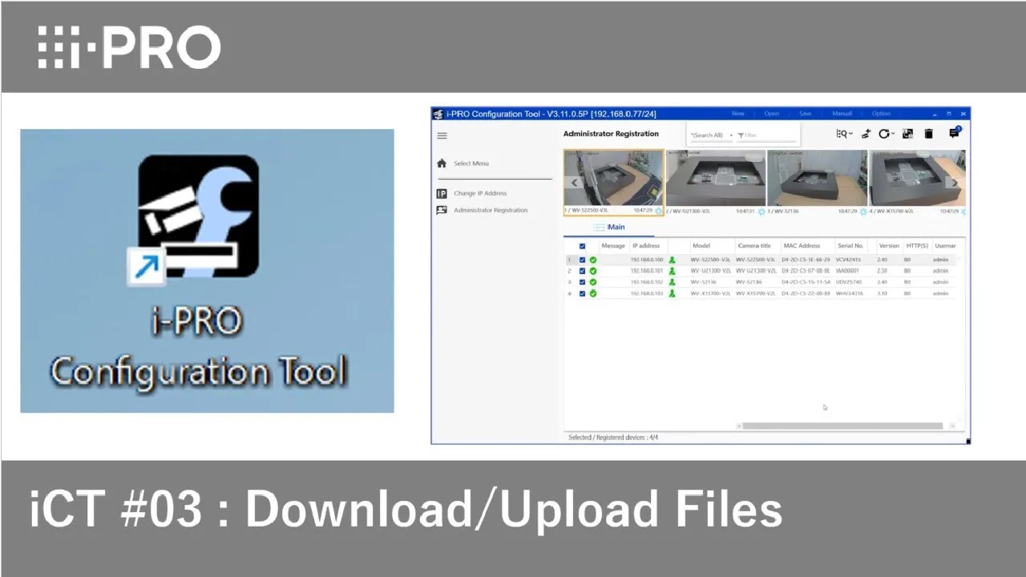Click the gear icon under thumbnail WV-S22500-V3L
Screen dimensions: 1026x577
tap(659, 211)
